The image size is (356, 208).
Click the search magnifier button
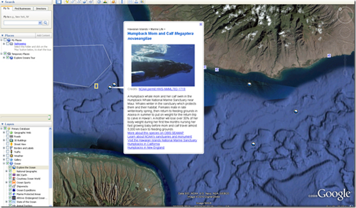pyautogui.click(x=46, y=23)
